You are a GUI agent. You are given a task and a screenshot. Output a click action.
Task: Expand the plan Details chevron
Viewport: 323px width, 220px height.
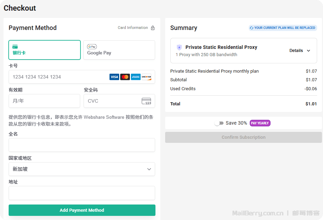(308, 51)
